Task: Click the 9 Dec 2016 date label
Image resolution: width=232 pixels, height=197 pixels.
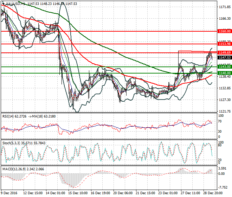Action: (x=9, y=193)
